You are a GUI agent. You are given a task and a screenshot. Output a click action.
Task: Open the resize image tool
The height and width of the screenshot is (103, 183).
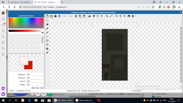111,16
